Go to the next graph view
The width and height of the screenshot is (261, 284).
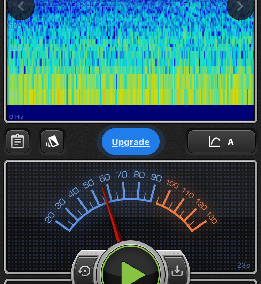point(240,7)
